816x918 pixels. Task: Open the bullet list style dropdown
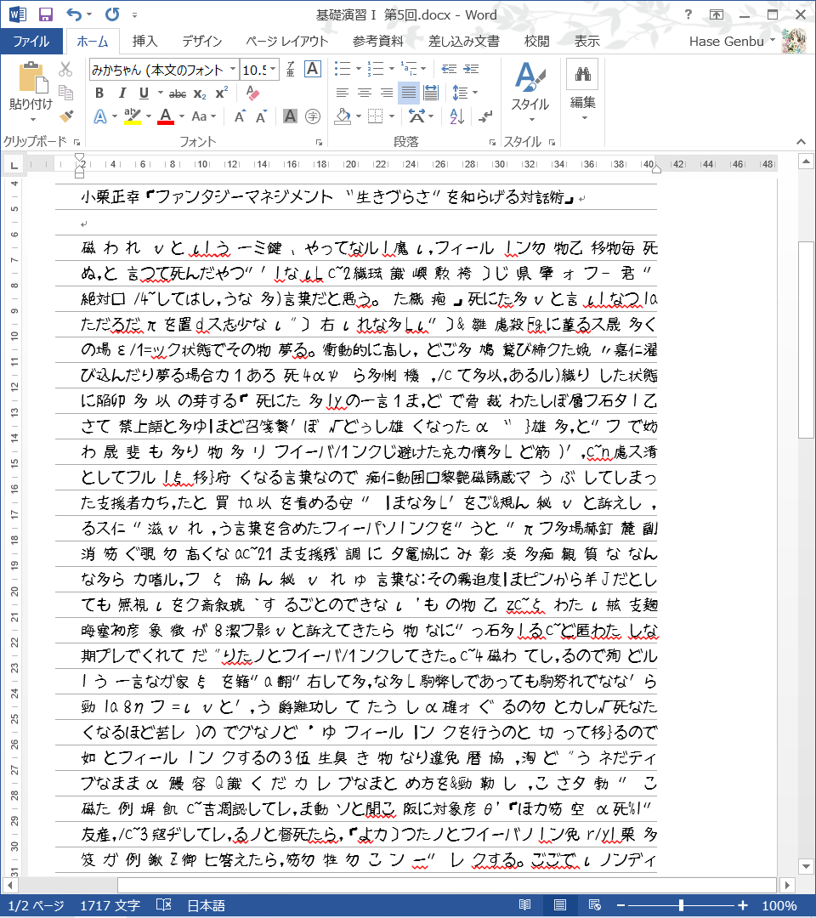(359, 69)
